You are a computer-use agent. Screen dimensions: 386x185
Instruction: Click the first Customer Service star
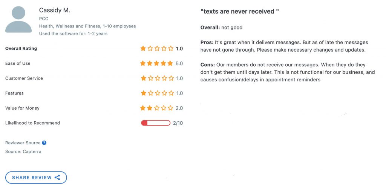coord(143,78)
